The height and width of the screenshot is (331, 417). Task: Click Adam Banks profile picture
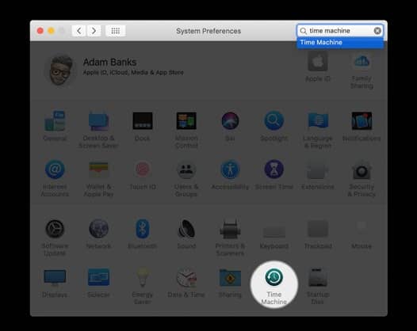pyautogui.click(x=61, y=70)
